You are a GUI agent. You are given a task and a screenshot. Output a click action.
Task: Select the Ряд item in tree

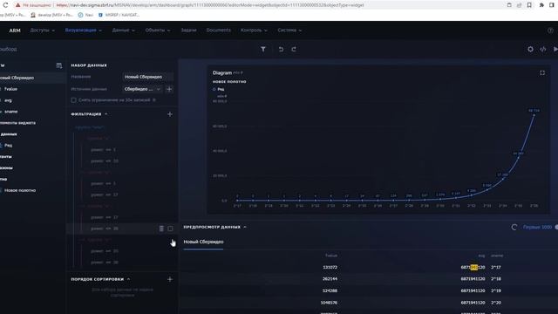(8, 146)
